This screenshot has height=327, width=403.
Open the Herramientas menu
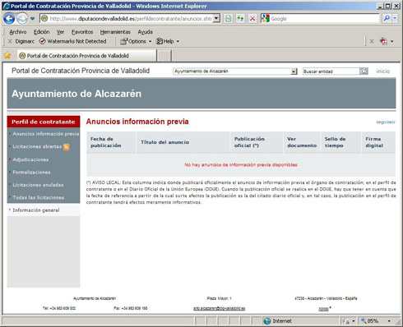click(x=115, y=32)
